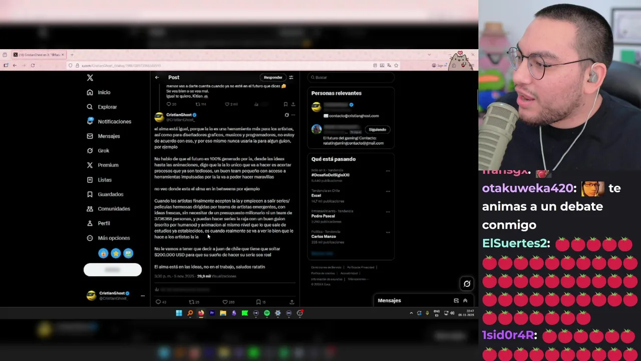Share the main post via bottom share icon

pos(292,302)
